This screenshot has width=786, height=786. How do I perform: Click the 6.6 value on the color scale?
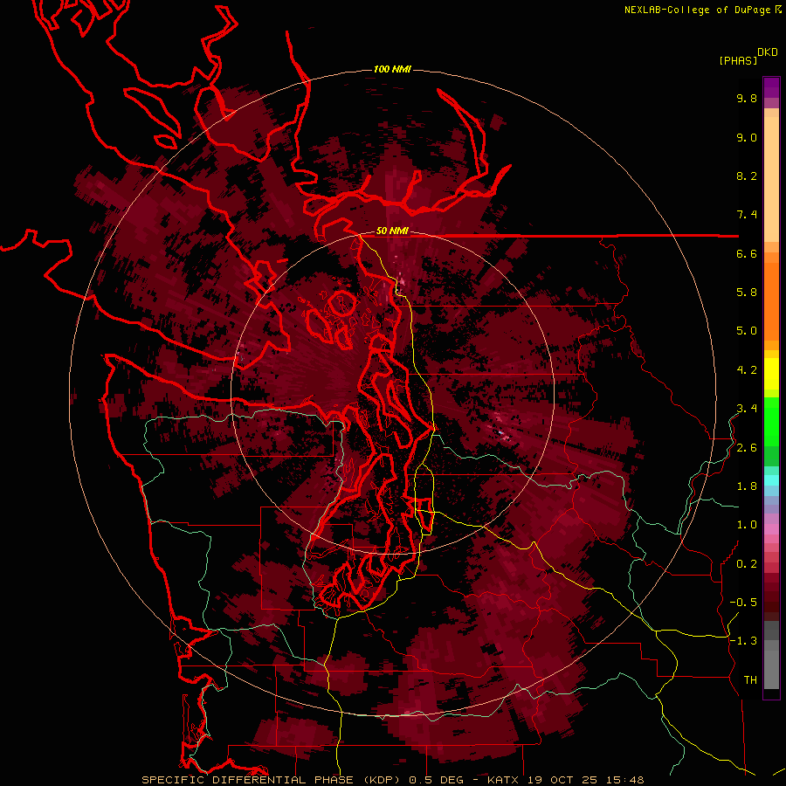(x=747, y=253)
